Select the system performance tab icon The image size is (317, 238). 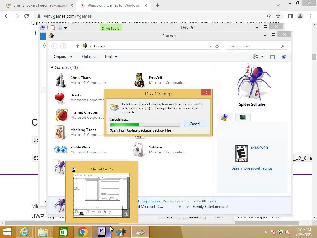pos(242,117)
